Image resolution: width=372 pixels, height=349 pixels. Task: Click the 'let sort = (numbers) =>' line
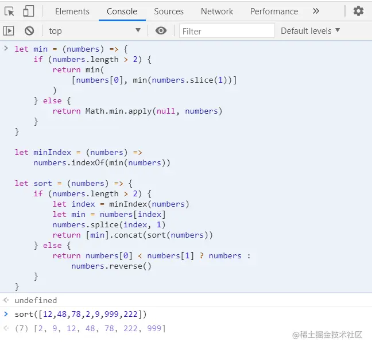[x=73, y=183]
